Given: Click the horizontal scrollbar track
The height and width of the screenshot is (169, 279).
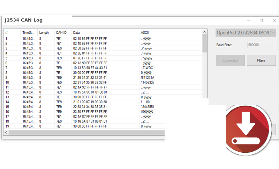Looking at the screenshot, I should click(86, 132).
